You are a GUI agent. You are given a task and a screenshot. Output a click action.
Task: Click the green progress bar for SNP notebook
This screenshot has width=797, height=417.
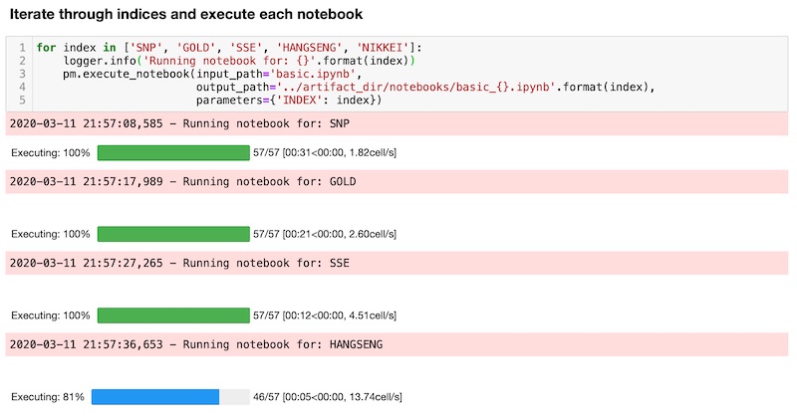tap(173, 152)
